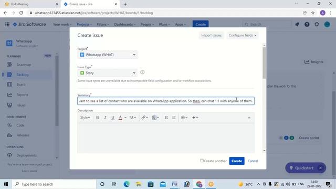Screen dimensions: 336x189
Task: Open the Your work menu
Action: [x=62, y=25]
